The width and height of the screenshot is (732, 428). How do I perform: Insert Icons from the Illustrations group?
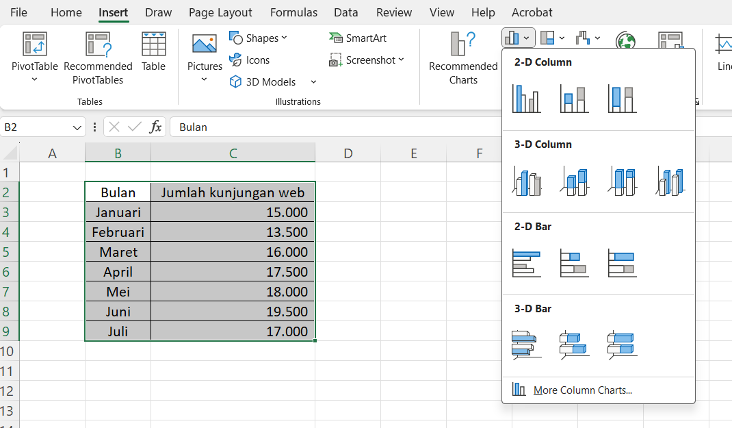tap(249, 60)
